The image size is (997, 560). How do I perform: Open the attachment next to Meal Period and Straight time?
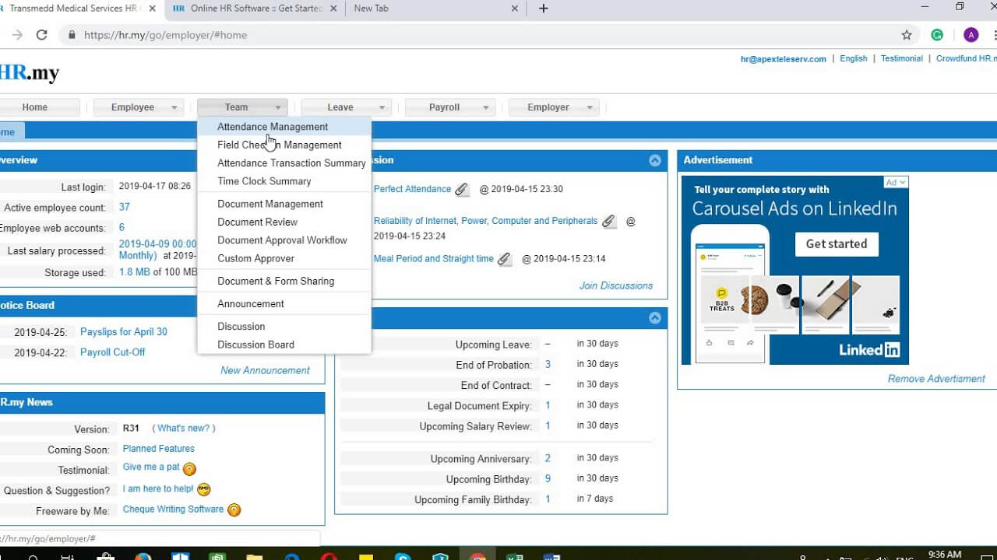(504, 258)
